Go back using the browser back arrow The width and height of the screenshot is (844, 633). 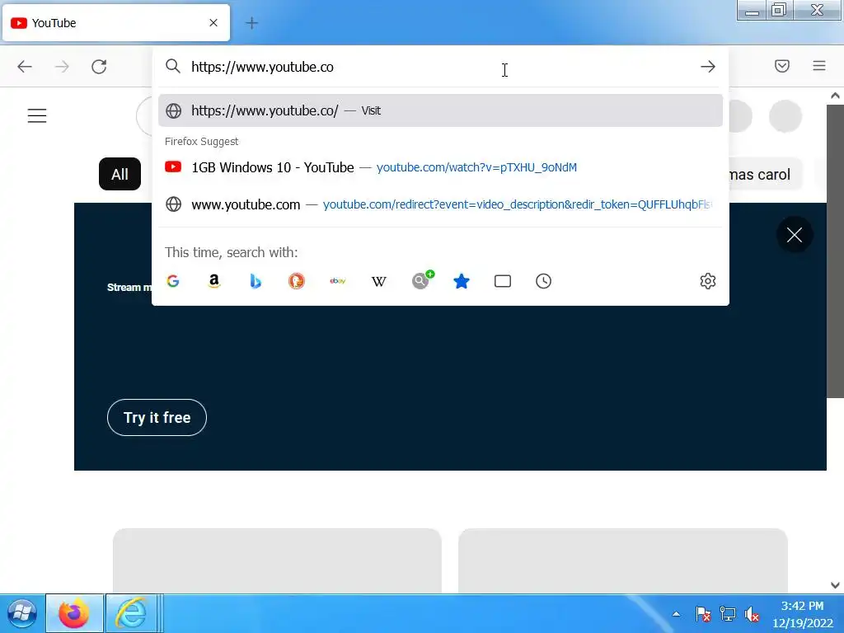[25, 67]
